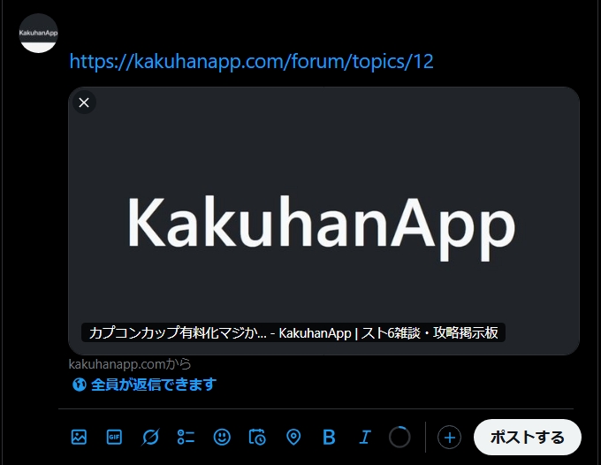Open the emoji picker

coord(222,437)
